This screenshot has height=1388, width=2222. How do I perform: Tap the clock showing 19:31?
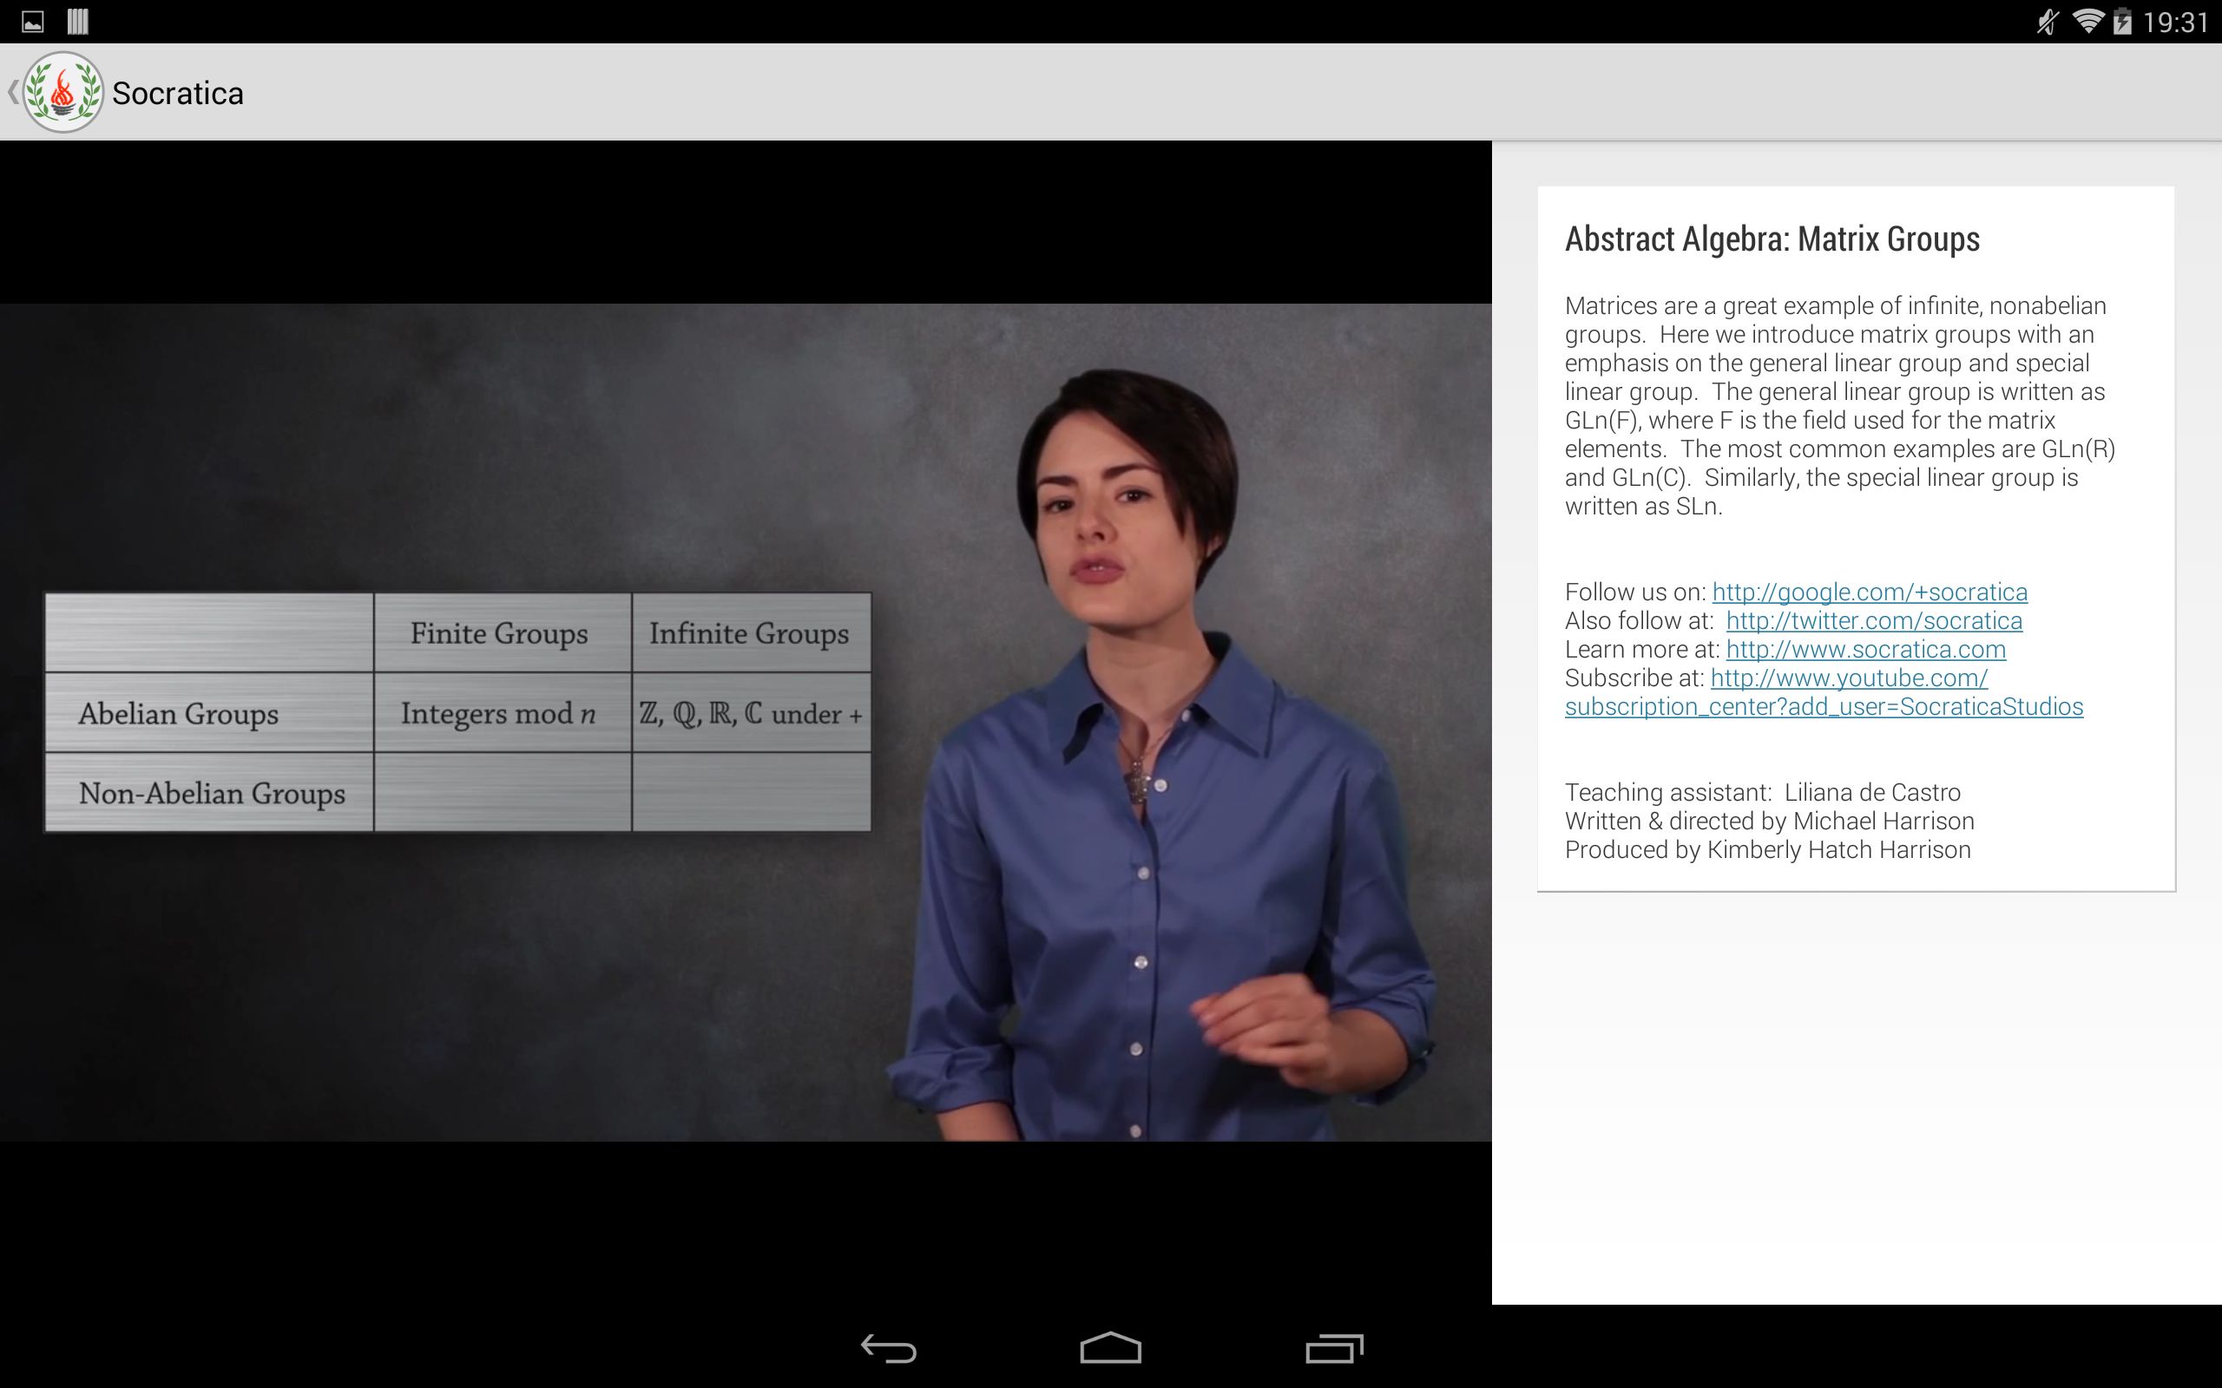tap(2175, 22)
